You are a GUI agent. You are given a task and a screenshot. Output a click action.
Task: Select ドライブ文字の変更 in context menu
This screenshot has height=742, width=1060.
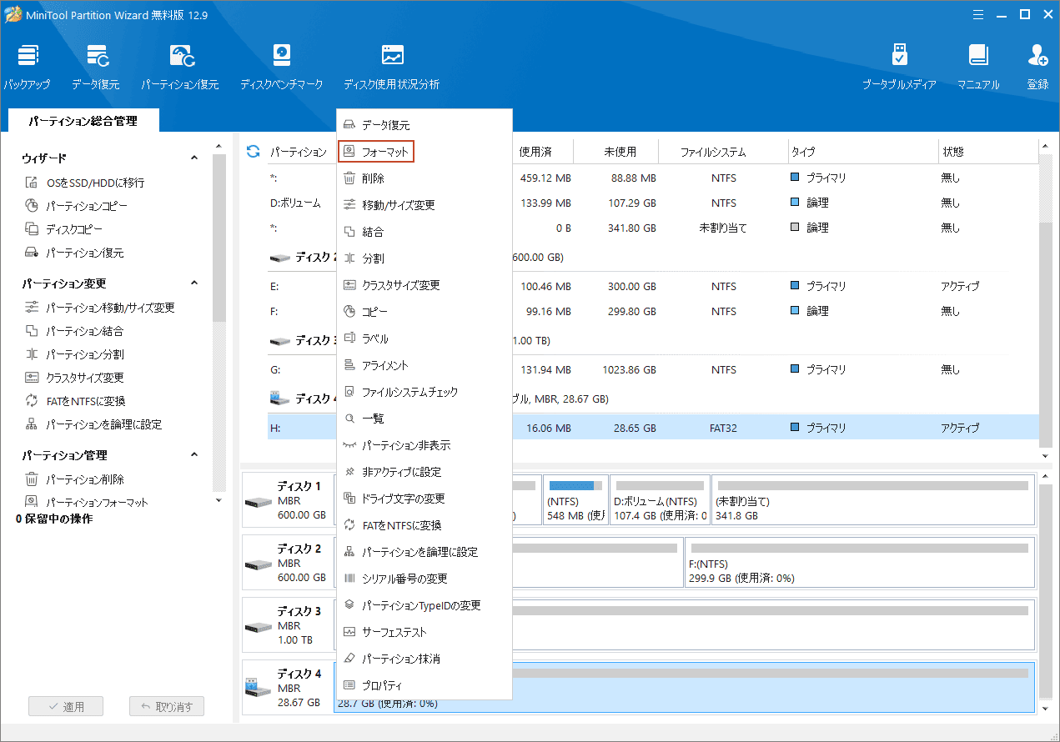(425, 499)
